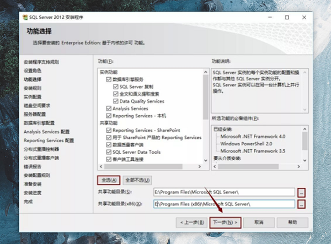Image resolution: width=331 pixels, height=244 pixels.
Task: Toggle the SQL Server Data Tools checkbox
Action: click(x=109, y=152)
